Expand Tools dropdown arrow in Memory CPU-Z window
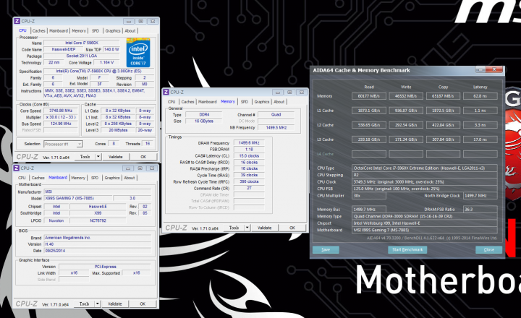Image resolution: width=521 pixels, height=318 pixels. click(x=247, y=228)
